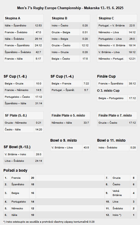Select the Irsko - Švédsko Bowl match row
This screenshot has height=225, width=140.
(117, 147)
